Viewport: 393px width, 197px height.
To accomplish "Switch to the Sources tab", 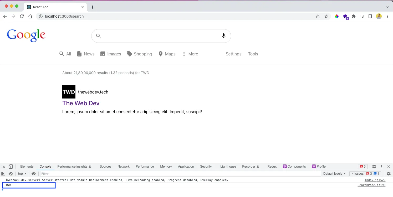I will 105,167.
